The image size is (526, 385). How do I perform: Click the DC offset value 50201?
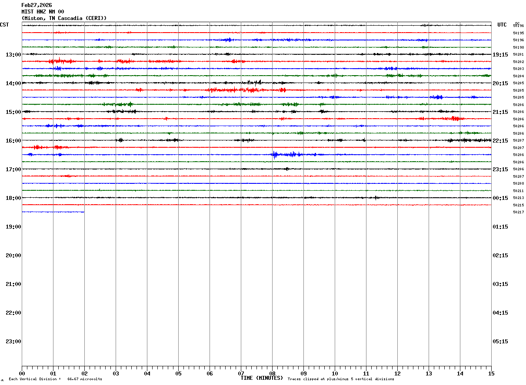(518, 54)
